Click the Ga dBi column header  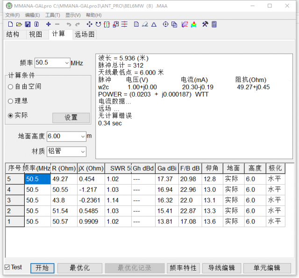click(x=167, y=168)
